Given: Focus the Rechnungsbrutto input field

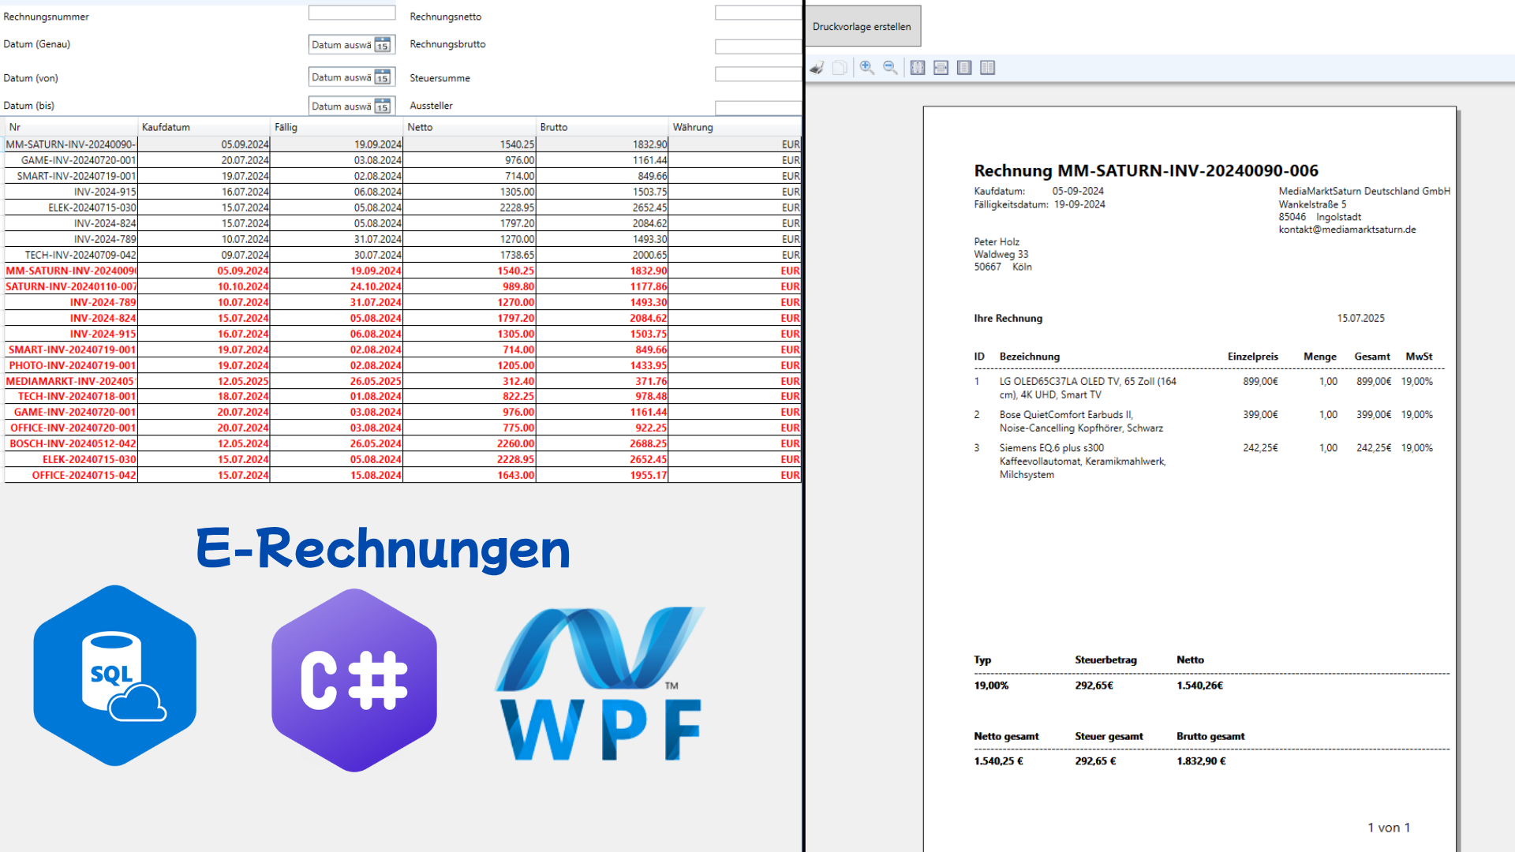Looking at the screenshot, I should (758, 47).
